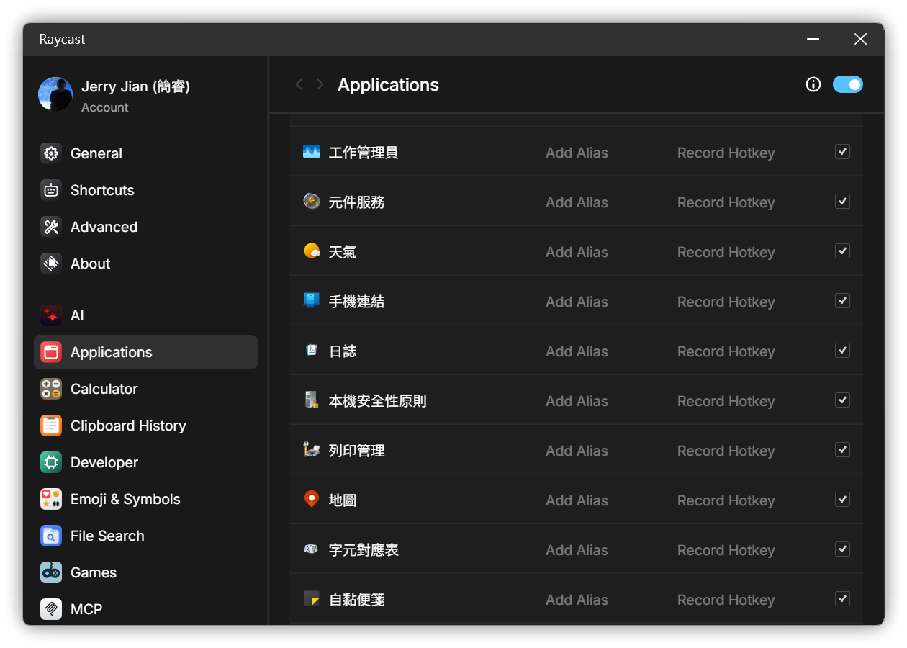Uncheck the 天氣 checkbox

coord(842,251)
